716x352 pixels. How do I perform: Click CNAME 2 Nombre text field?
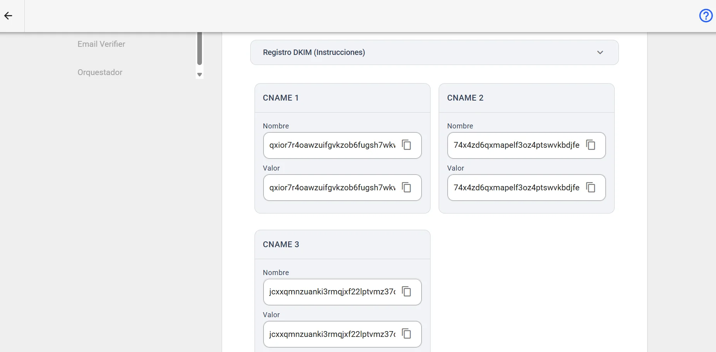point(526,145)
